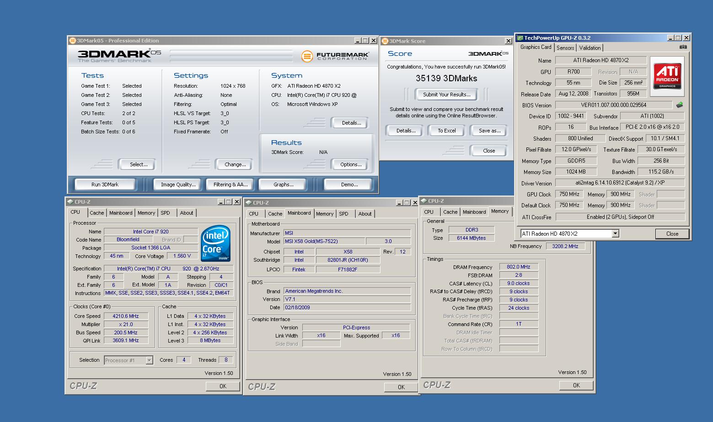Open the Cache tab in right CPU-Z window
This screenshot has width=713, height=422.
(x=450, y=212)
